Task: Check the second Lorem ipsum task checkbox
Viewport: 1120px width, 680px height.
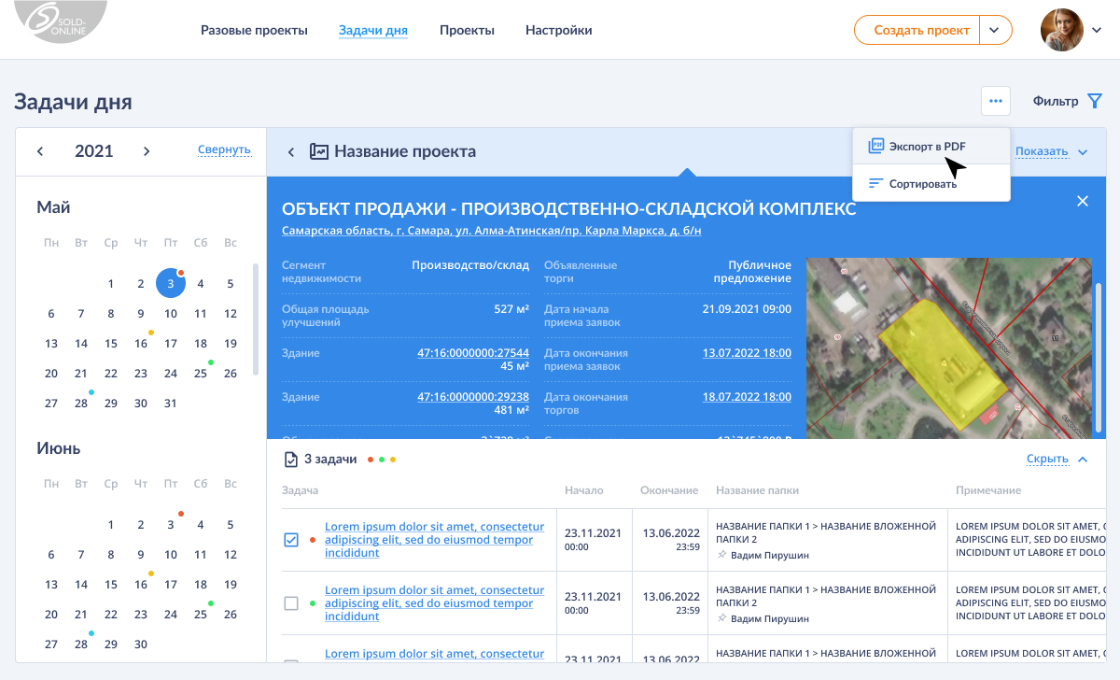Action: pos(290,602)
